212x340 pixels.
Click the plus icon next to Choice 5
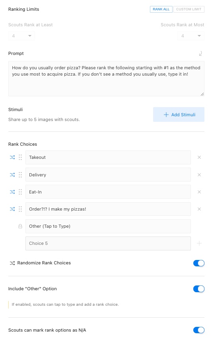[199, 243]
